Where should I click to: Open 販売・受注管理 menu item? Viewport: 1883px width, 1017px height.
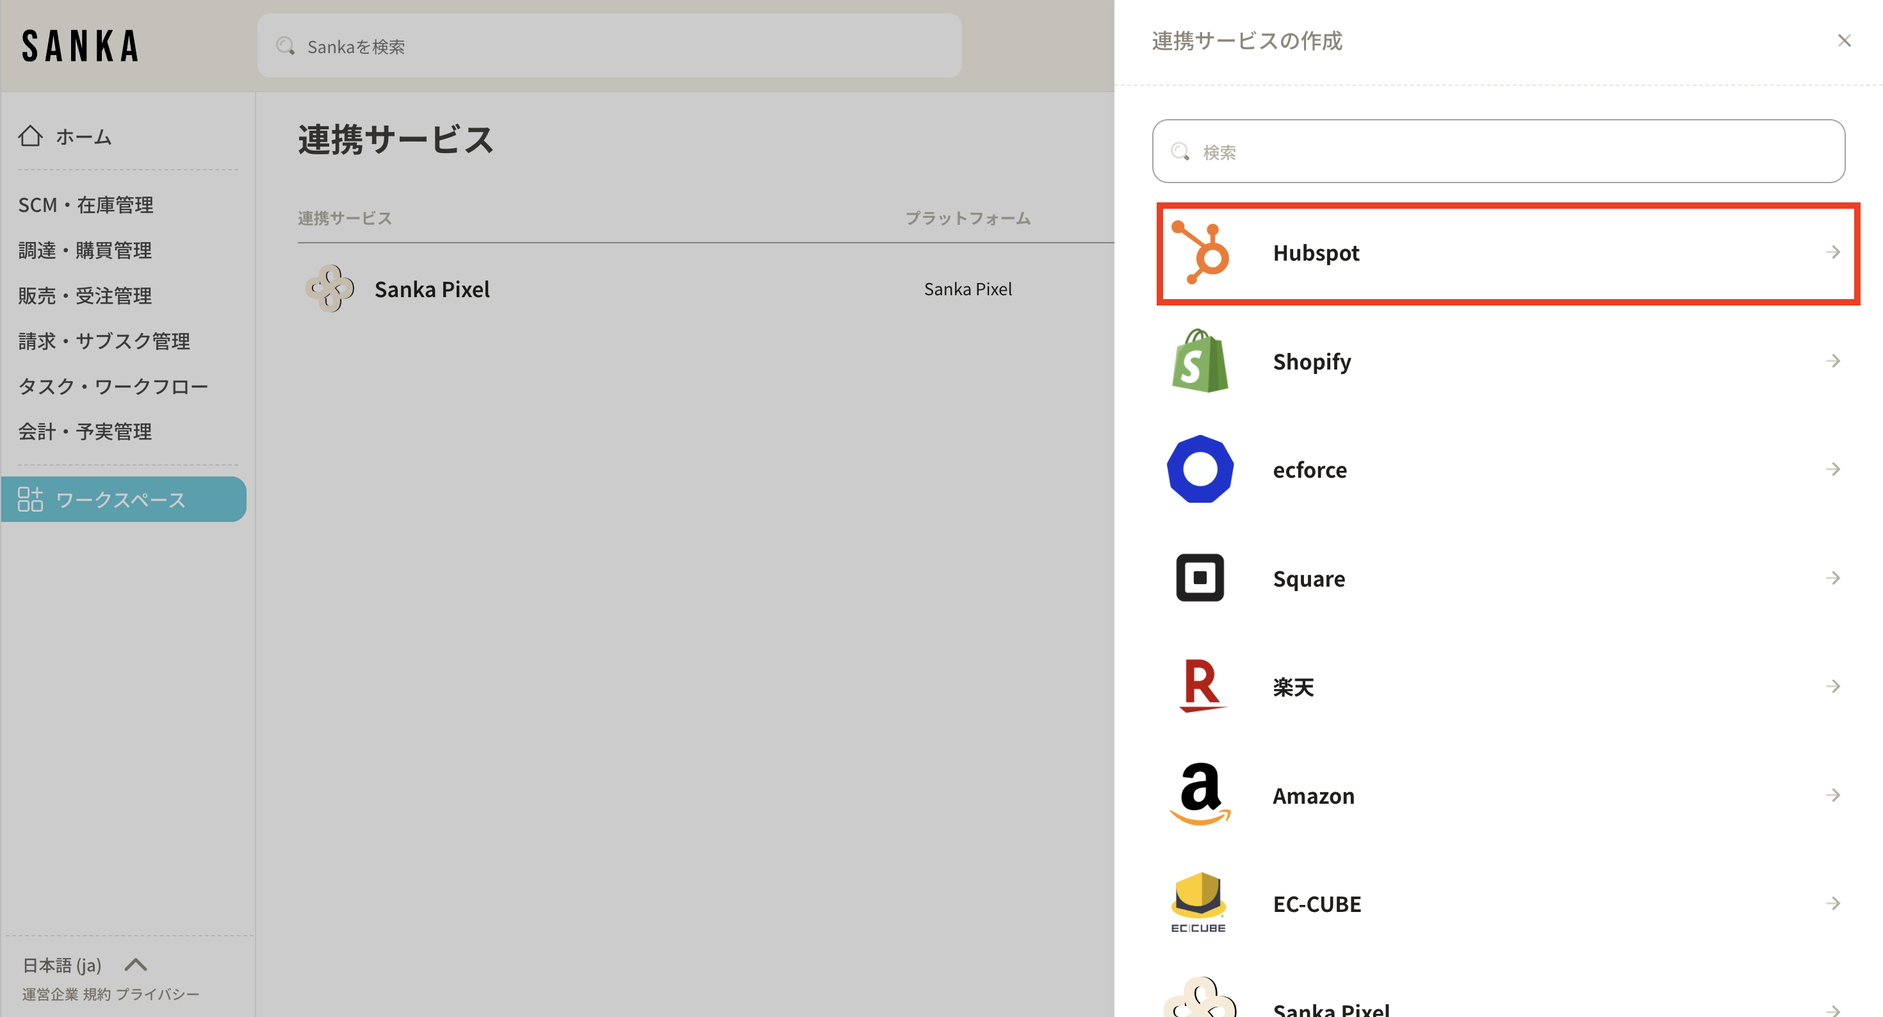click(85, 295)
